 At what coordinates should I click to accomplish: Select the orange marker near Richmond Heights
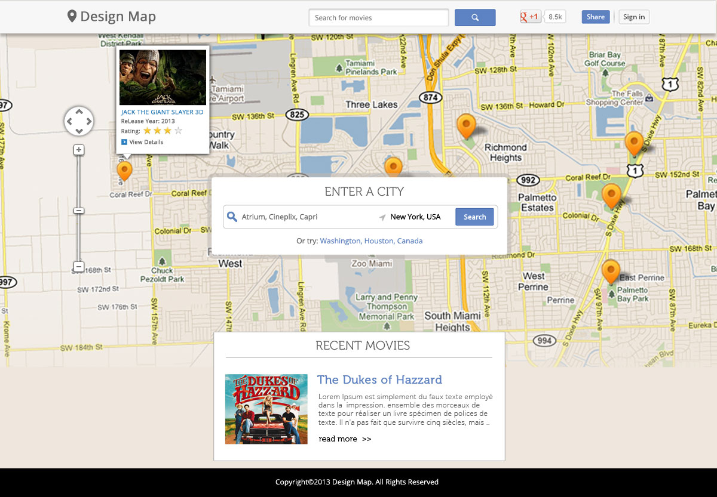click(467, 126)
